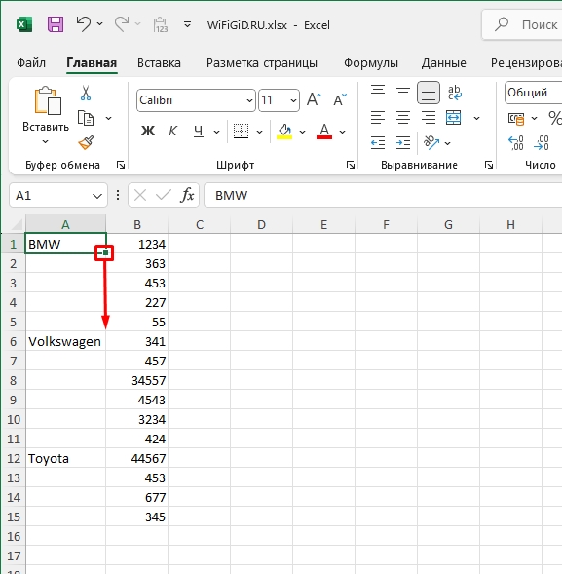
Task: Click the formula bar showing BMW
Action: pyautogui.click(x=383, y=195)
